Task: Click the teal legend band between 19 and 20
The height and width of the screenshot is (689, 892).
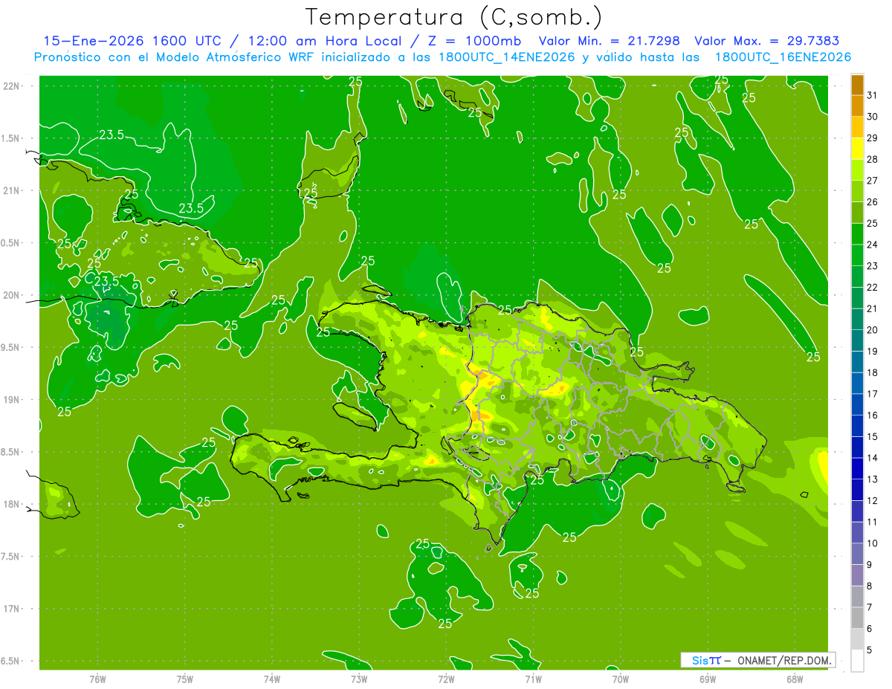Action: click(x=857, y=341)
